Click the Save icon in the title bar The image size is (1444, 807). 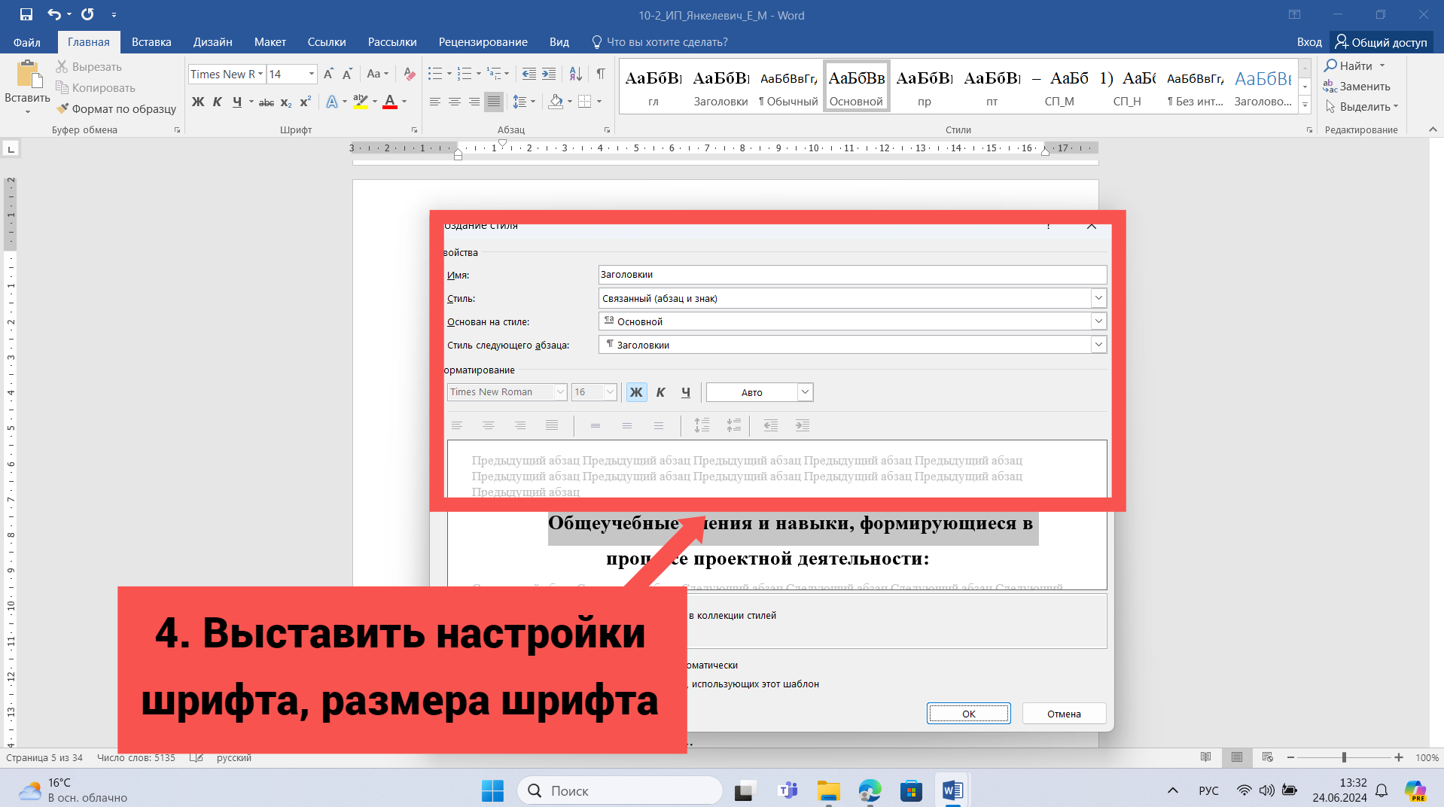point(26,14)
